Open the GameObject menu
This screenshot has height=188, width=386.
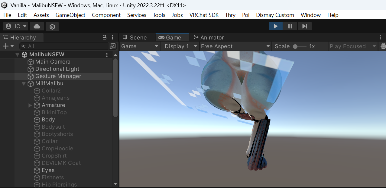click(70, 15)
